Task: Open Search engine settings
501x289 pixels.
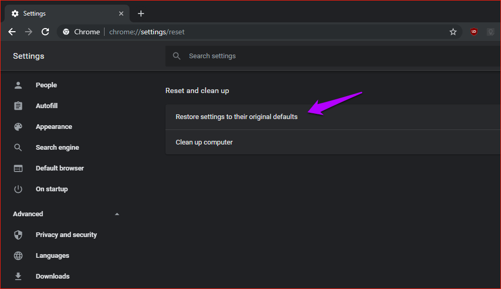Action: click(57, 148)
